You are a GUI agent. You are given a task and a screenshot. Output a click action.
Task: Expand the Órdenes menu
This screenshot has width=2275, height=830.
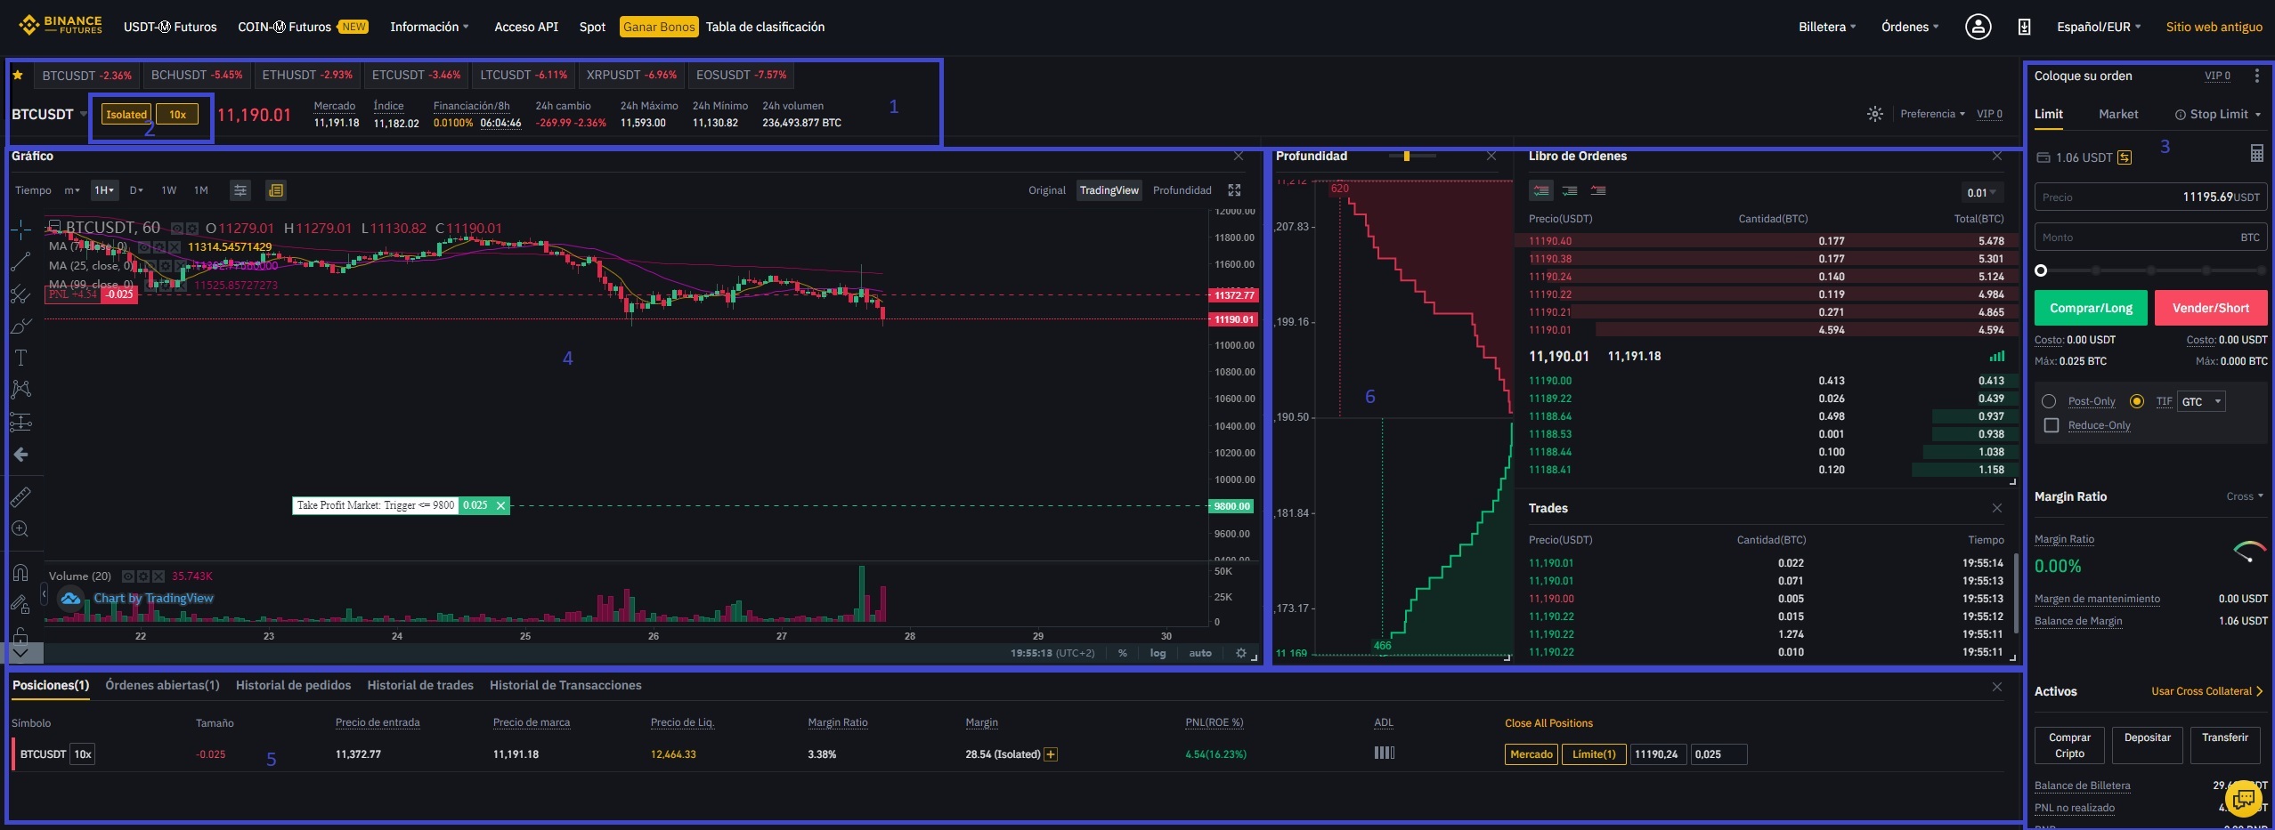tap(1910, 27)
